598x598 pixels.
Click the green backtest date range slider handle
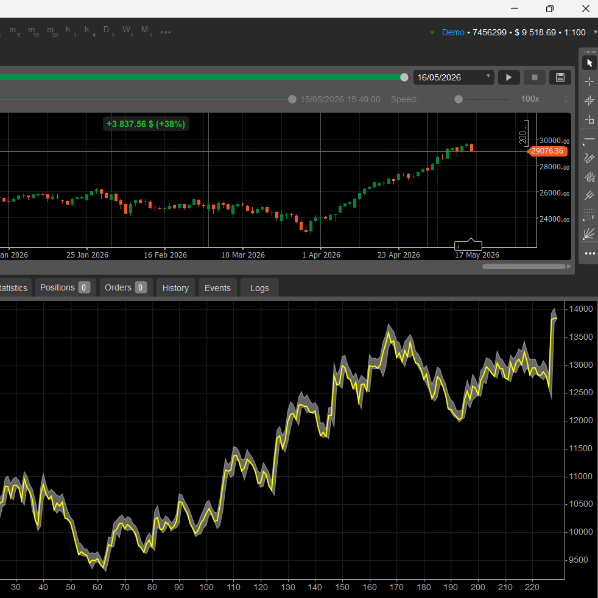click(404, 77)
